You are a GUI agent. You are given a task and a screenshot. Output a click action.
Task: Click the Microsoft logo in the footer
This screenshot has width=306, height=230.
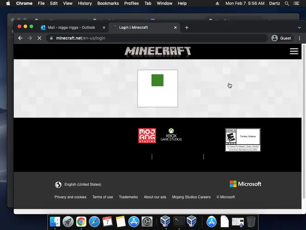coord(245,184)
